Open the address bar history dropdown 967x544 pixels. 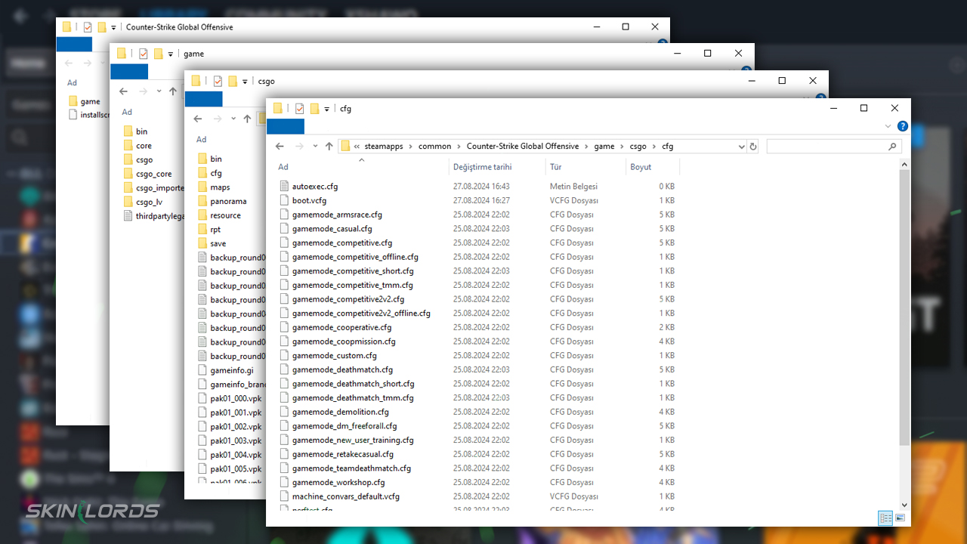pos(740,147)
